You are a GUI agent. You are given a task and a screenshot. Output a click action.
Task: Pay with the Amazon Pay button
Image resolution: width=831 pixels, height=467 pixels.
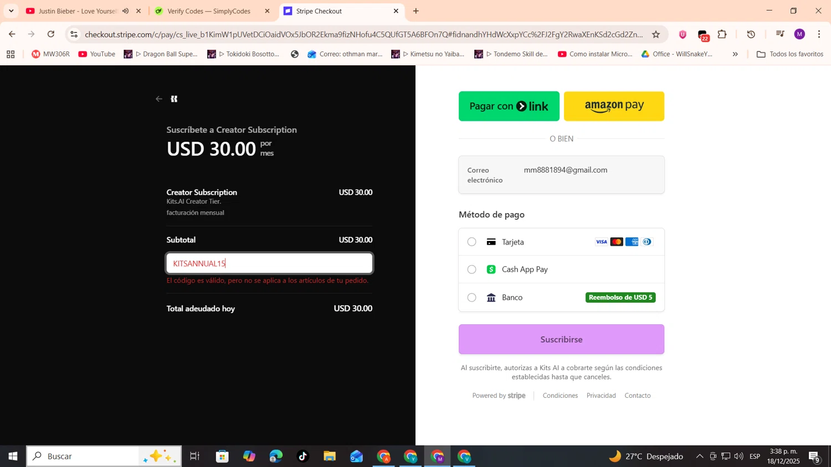pyautogui.click(x=614, y=106)
